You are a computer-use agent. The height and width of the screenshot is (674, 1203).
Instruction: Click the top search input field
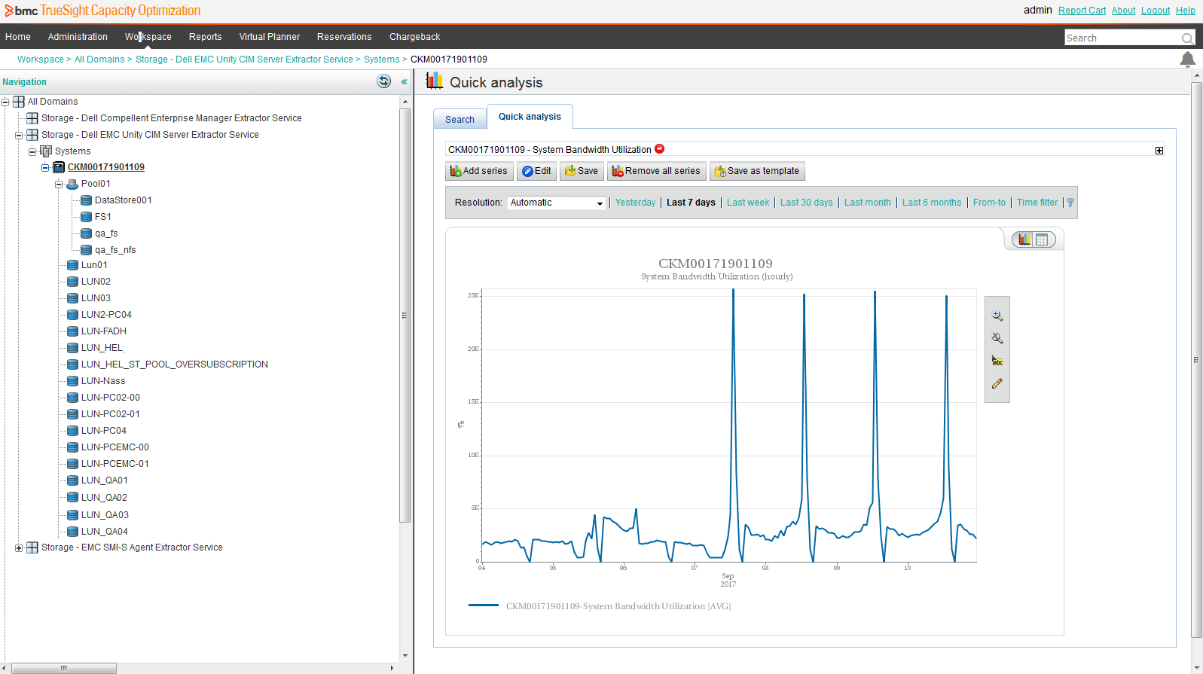1122,38
